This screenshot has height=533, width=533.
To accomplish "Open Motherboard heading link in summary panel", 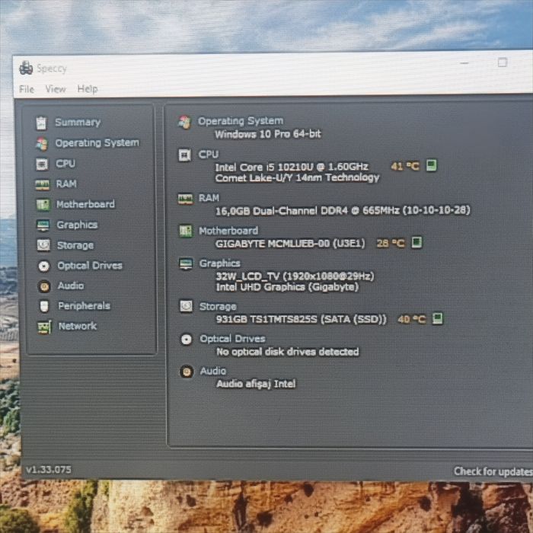I will click(x=228, y=231).
